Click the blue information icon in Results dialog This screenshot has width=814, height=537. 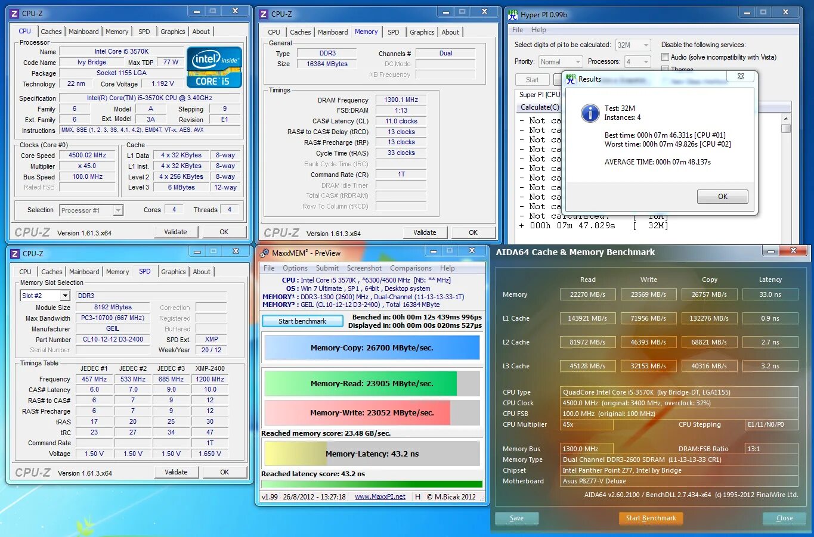point(590,113)
